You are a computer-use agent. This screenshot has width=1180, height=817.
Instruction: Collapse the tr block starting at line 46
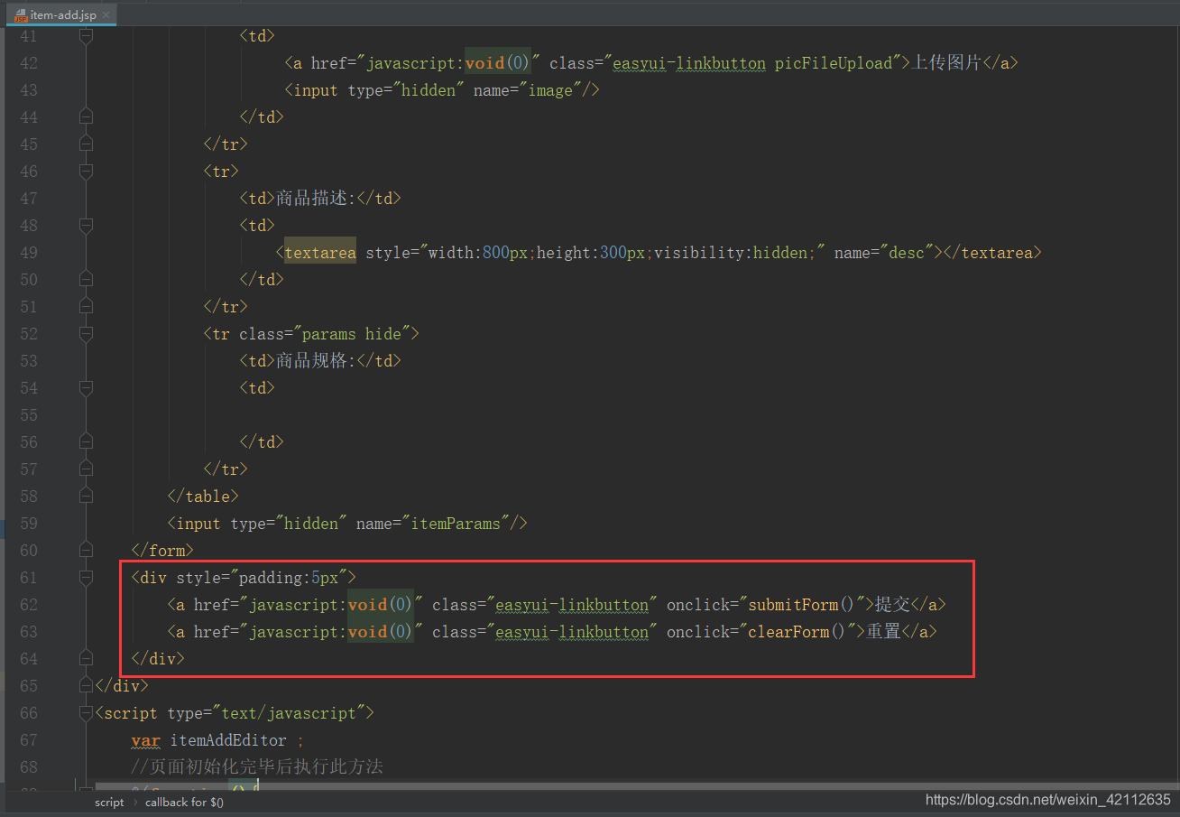[x=86, y=172]
